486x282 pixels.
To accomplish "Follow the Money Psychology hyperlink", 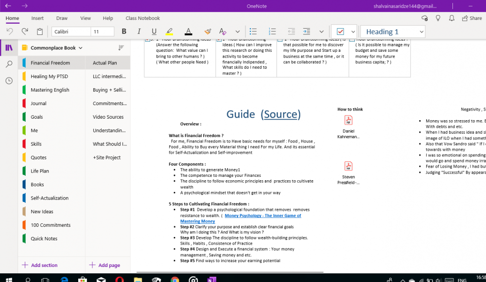I will point(262,216).
